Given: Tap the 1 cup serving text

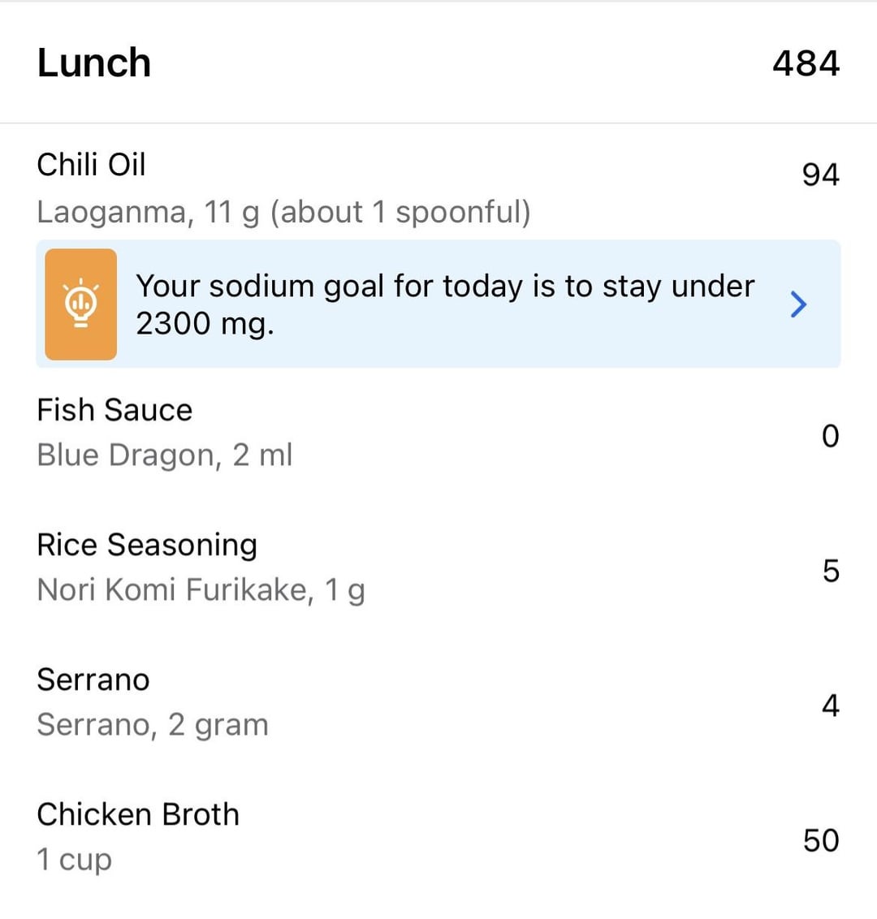Looking at the screenshot, I should (74, 861).
